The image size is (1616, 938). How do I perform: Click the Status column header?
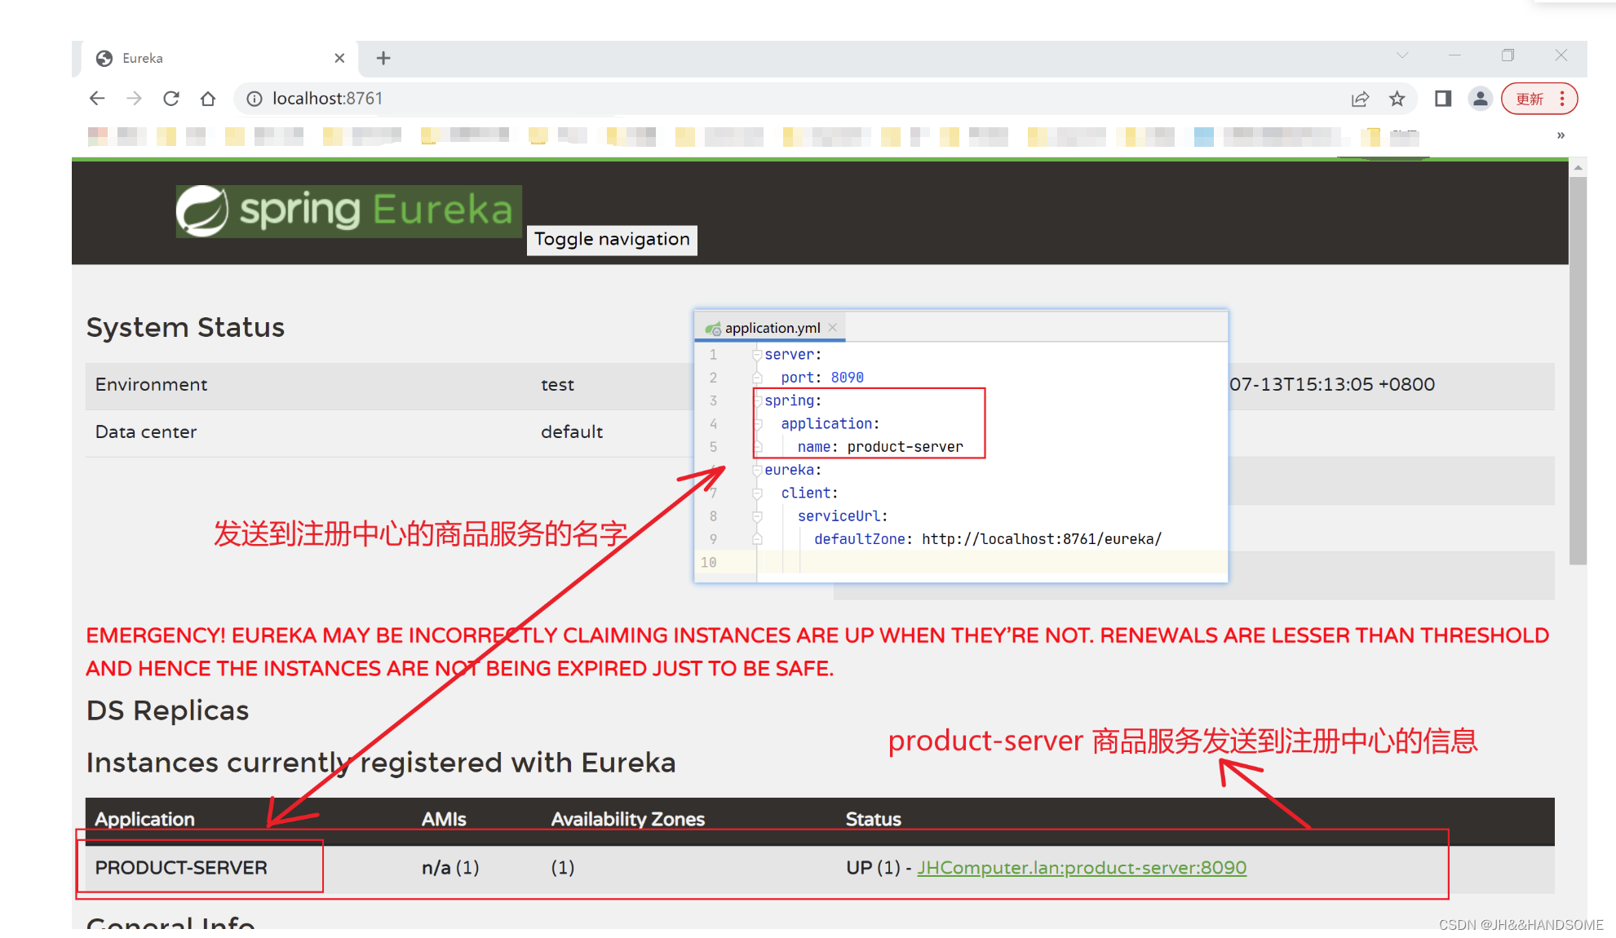coord(873,819)
